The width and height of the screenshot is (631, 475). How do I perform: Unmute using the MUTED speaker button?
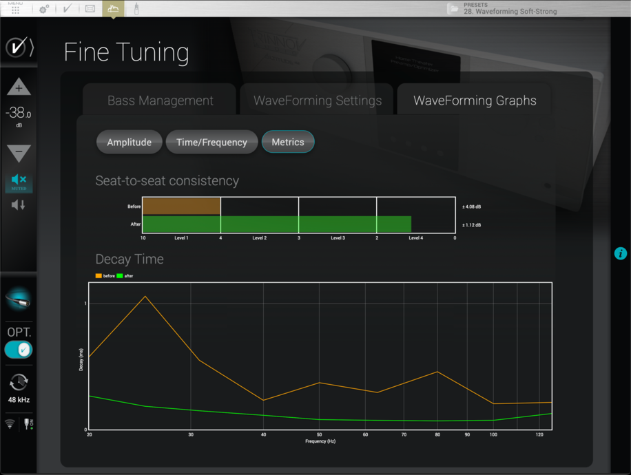click(19, 181)
